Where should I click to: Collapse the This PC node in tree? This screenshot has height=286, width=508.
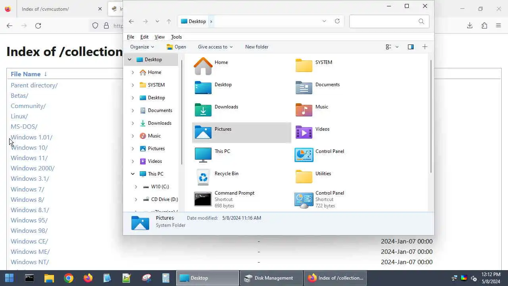click(133, 174)
